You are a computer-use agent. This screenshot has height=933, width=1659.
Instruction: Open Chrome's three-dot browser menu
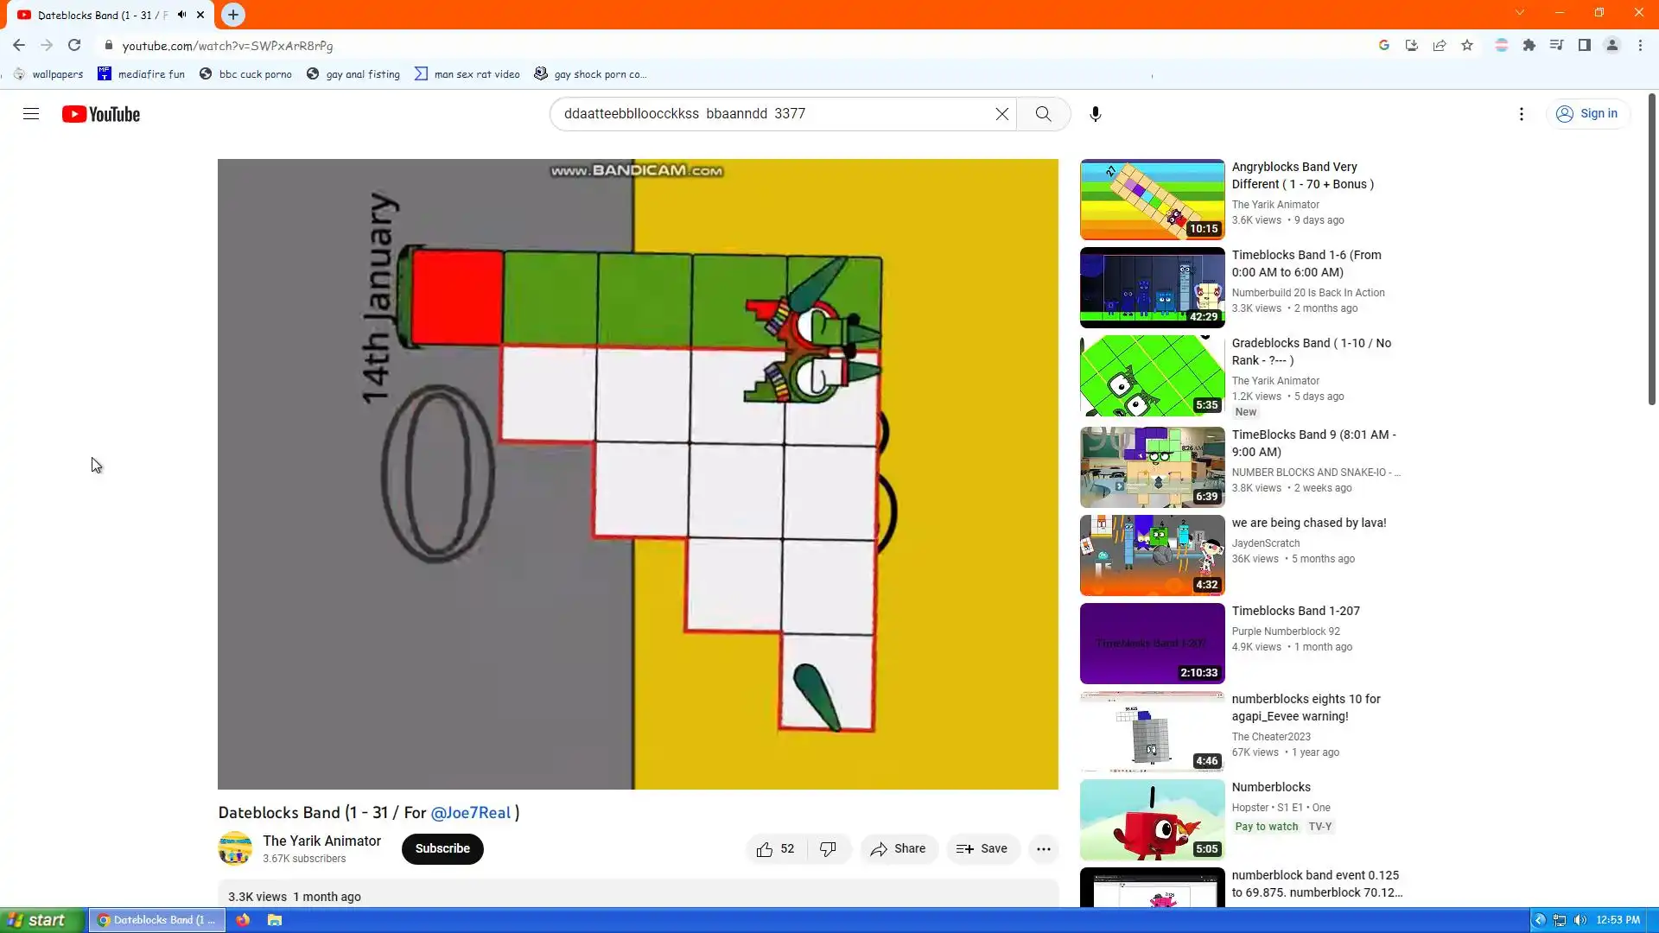(1640, 46)
